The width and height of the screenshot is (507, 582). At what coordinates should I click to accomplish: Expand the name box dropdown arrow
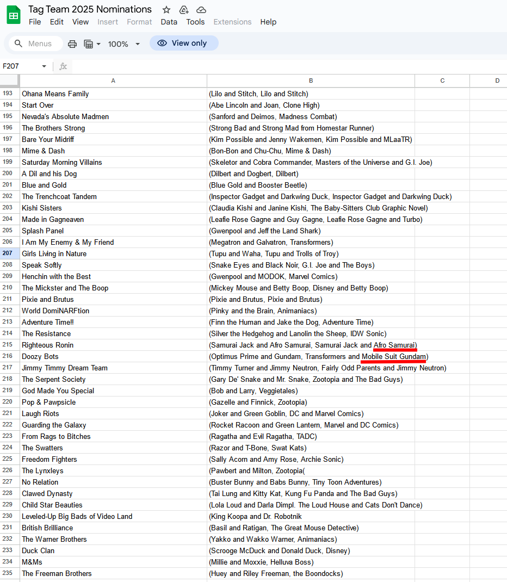click(x=44, y=66)
